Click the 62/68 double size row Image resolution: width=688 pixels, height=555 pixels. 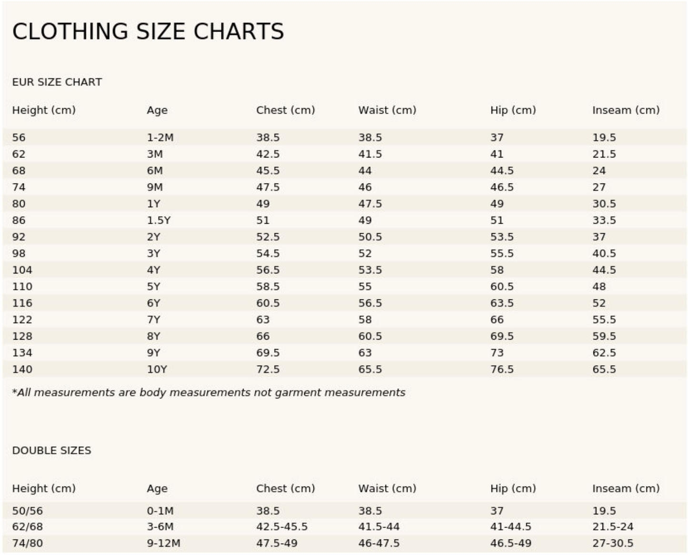click(345, 527)
